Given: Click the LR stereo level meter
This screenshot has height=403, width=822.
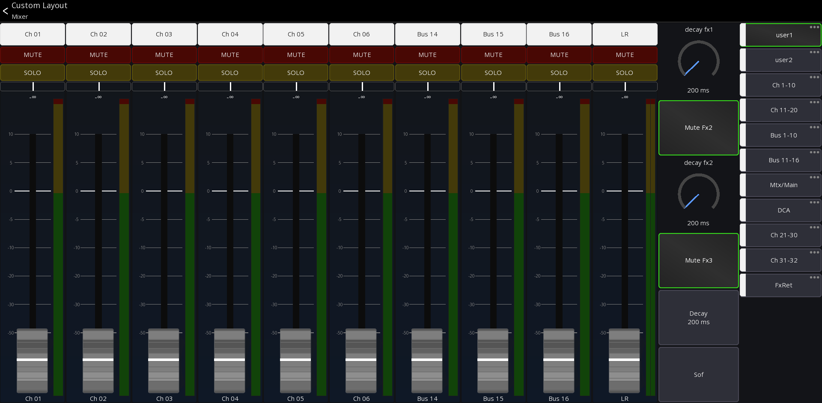Looking at the screenshot, I should pyautogui.click(x=651, y=247).
